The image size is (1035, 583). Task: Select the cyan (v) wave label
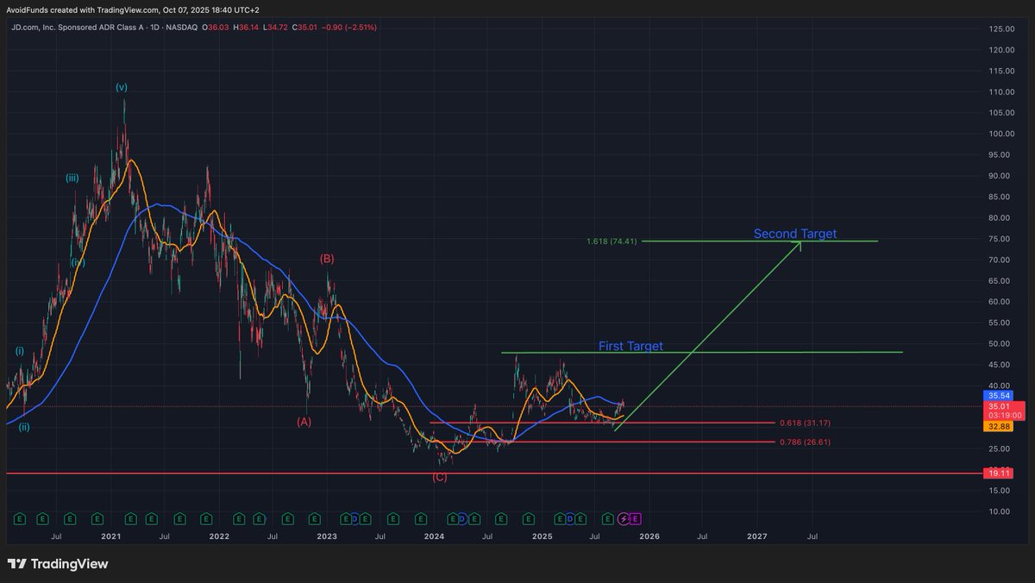tap(122, 87)
